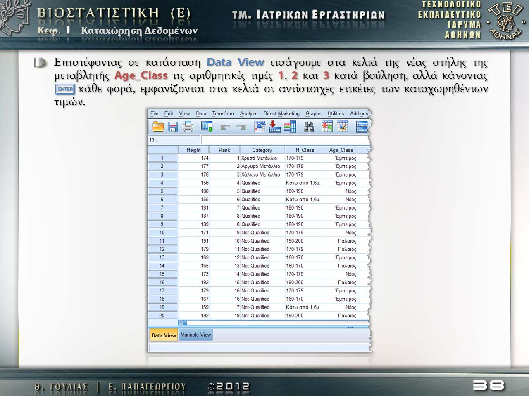Click the Χρυσό Μετάλλιο category cell

[x=262, y=158]
